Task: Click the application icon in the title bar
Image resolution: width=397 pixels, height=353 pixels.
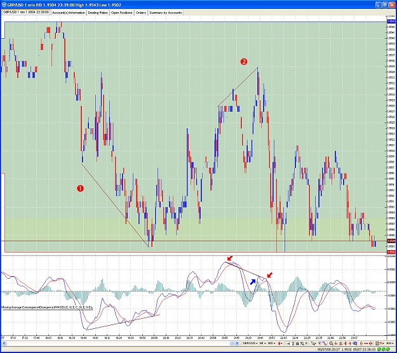Action: 4,4
